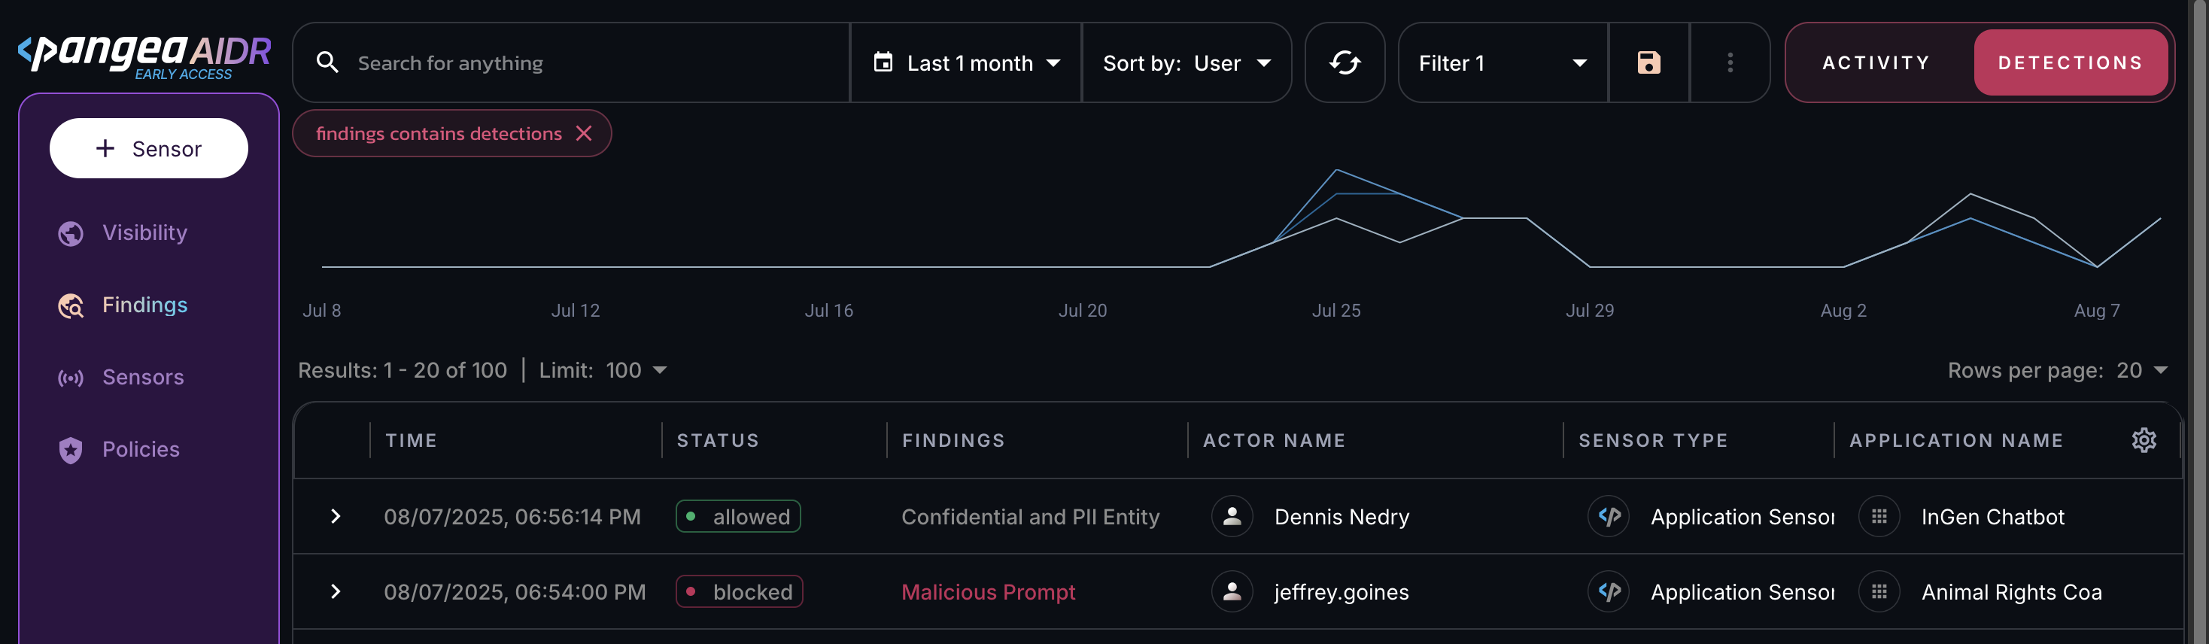Viewport: 2209px width, 644px height.
Task: Open Findings in the sidebar
Action: 145,305
